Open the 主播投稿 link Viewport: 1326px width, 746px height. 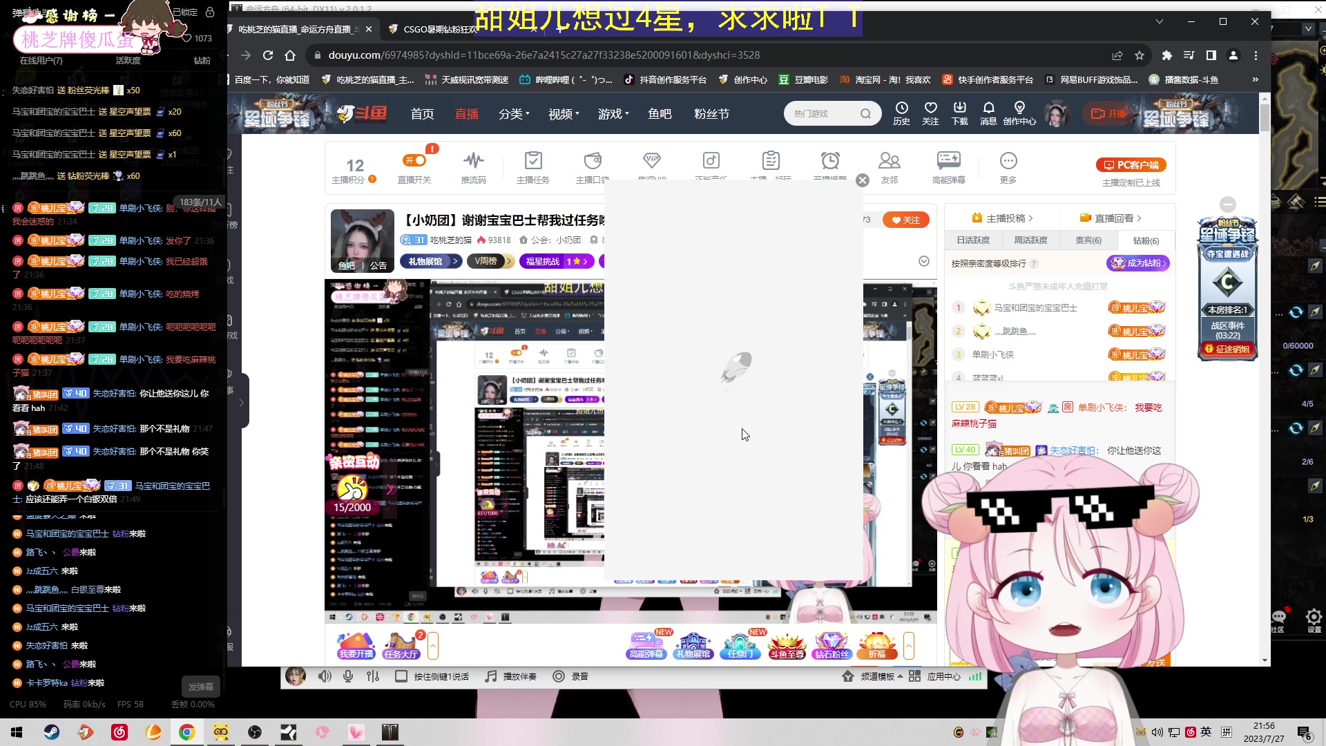(x=1002, y=218)
